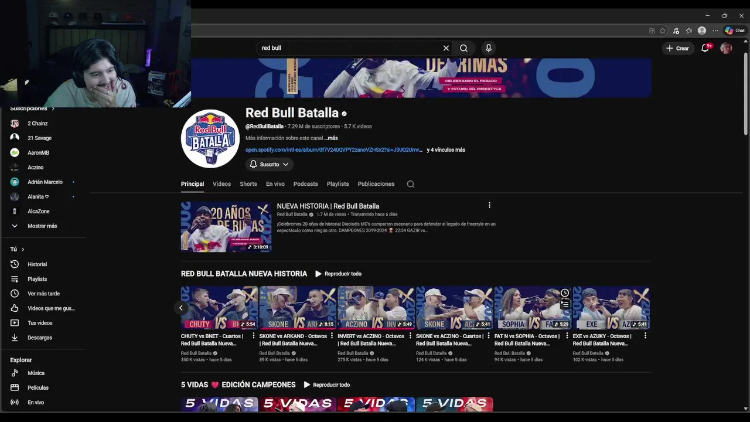Click the Red Bull Batalla channel avatar
The height and width of the screenshot is (422, 750).
pos(210,139)
